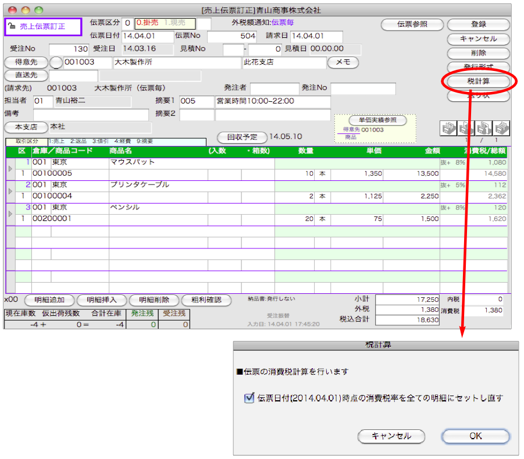
Task: Confirm with OK in 税計算 dialog
Action: tap(476, 436)
